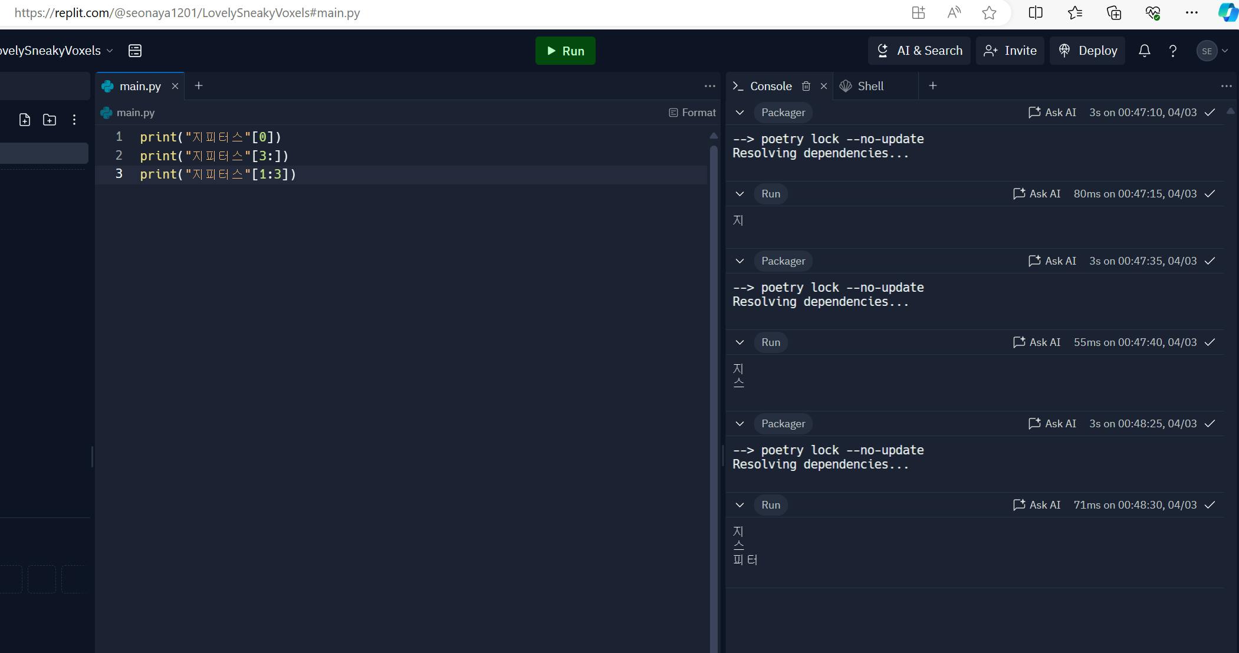Open the new file icon in the sidebar
This screenshot has height=653, width=1239.
click(25, 120)
